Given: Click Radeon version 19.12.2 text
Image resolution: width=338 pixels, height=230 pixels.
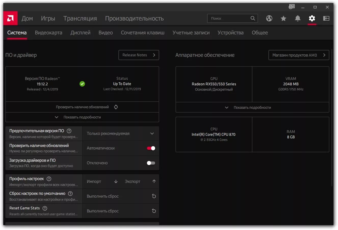Looking at the screenshot, I should point(42,84).
